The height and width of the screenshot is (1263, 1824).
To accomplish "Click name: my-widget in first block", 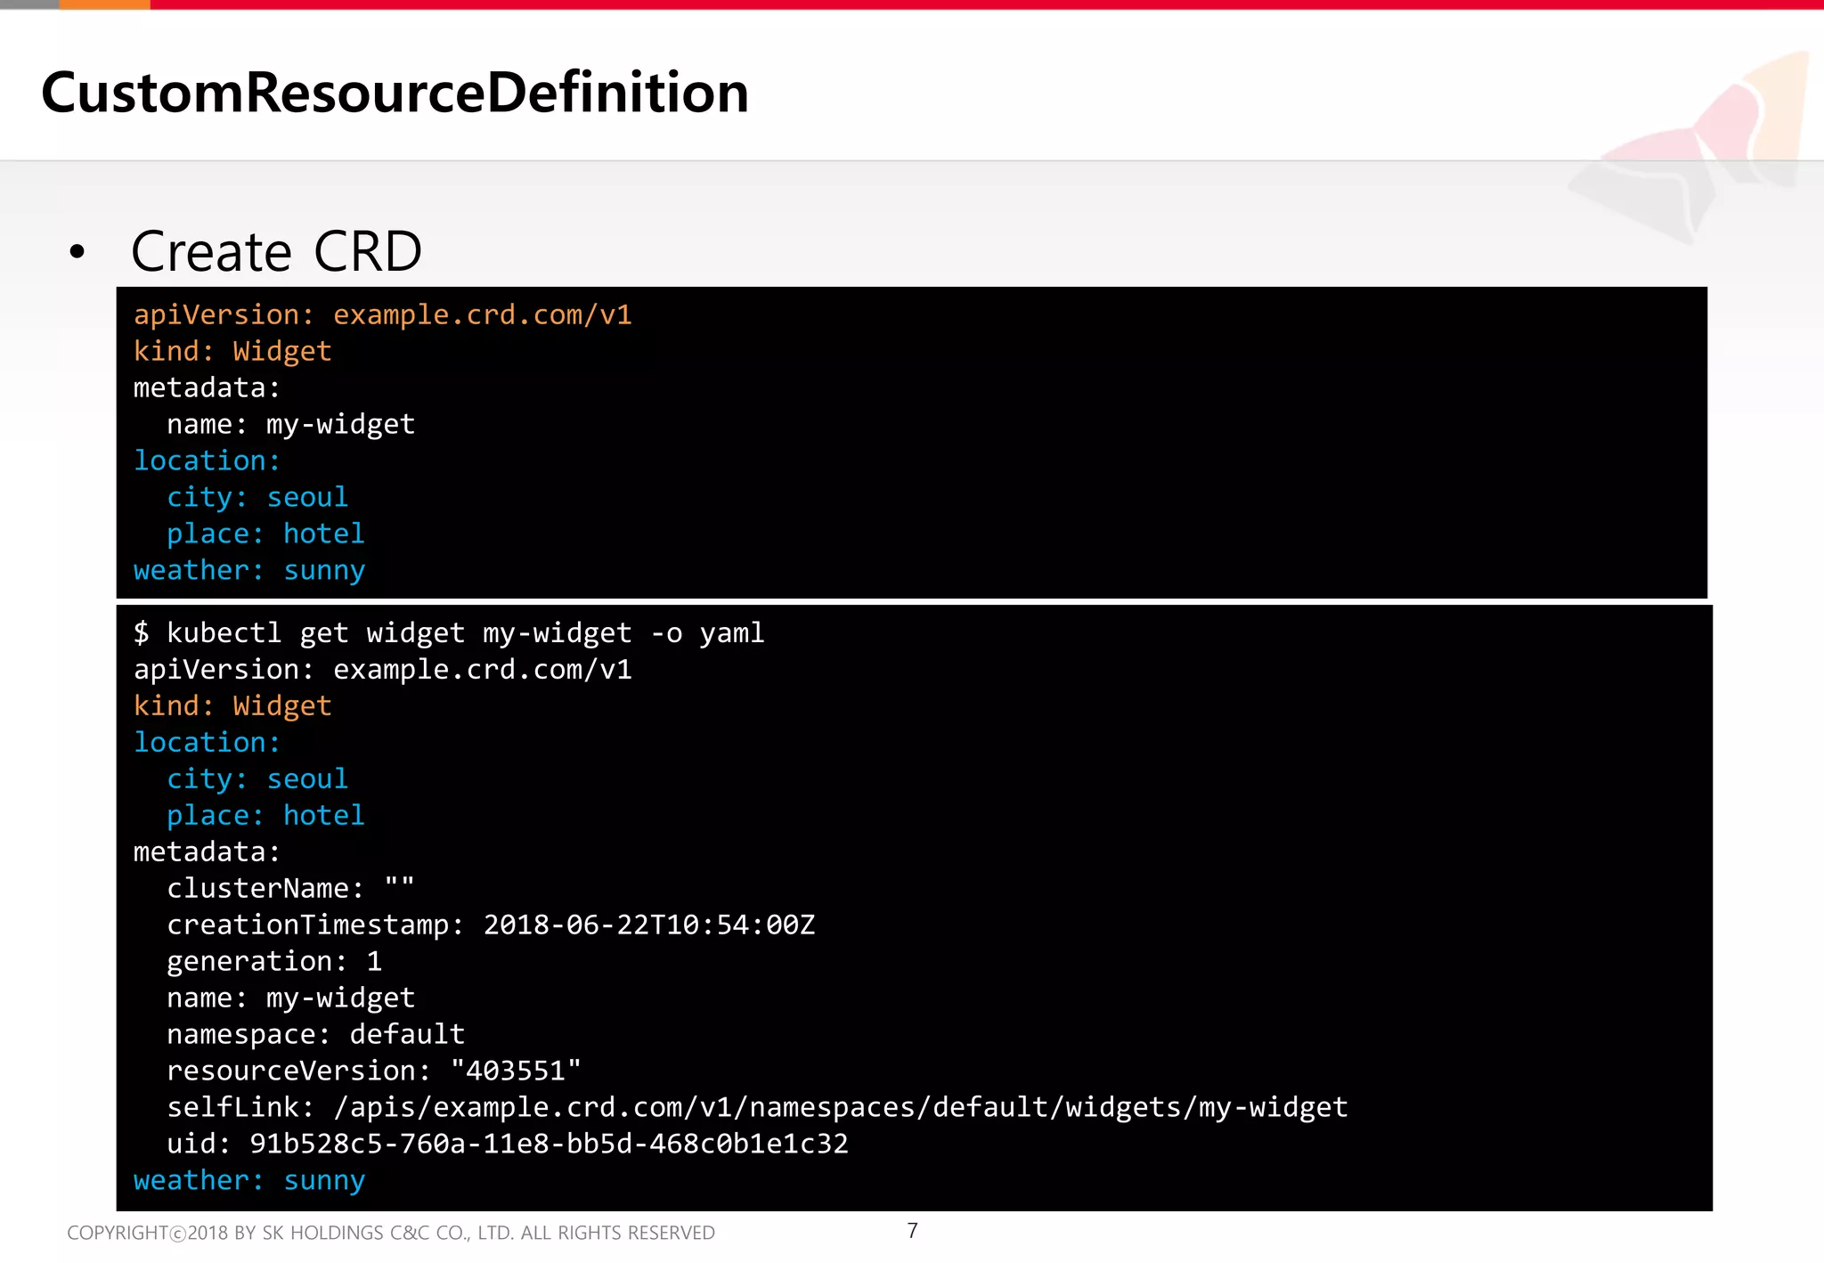I will tap(290, 424).
